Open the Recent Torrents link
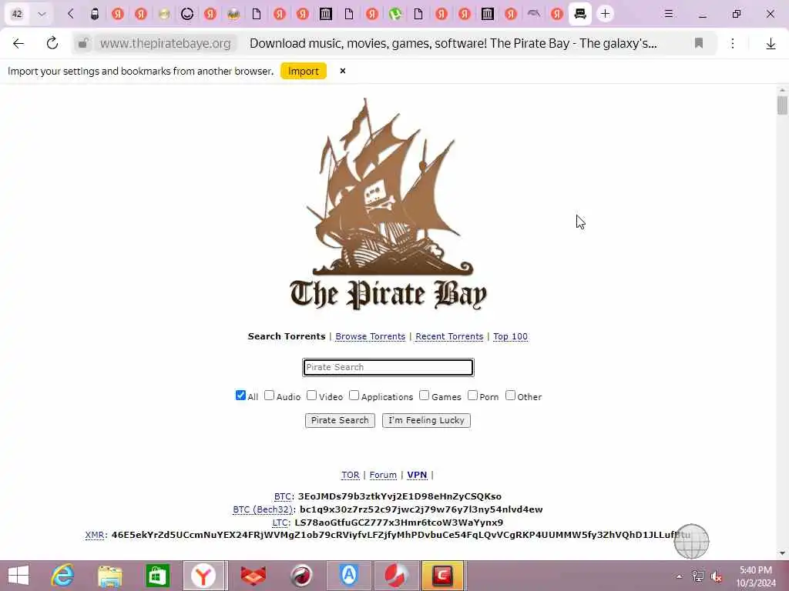The width and height of the screenshot is (789, 591). coord(449,336)
